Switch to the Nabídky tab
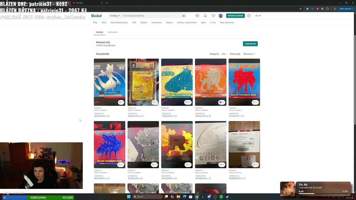 99,32
